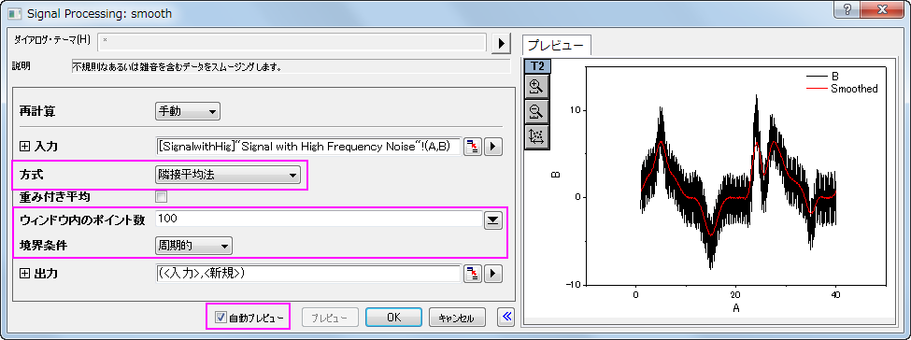
Task: Expand the 出力 tree node
Action: coord(24,273)
